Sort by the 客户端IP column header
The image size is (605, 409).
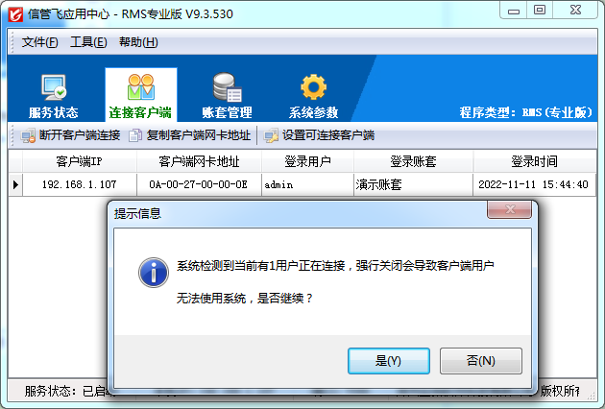coord(80,161)
